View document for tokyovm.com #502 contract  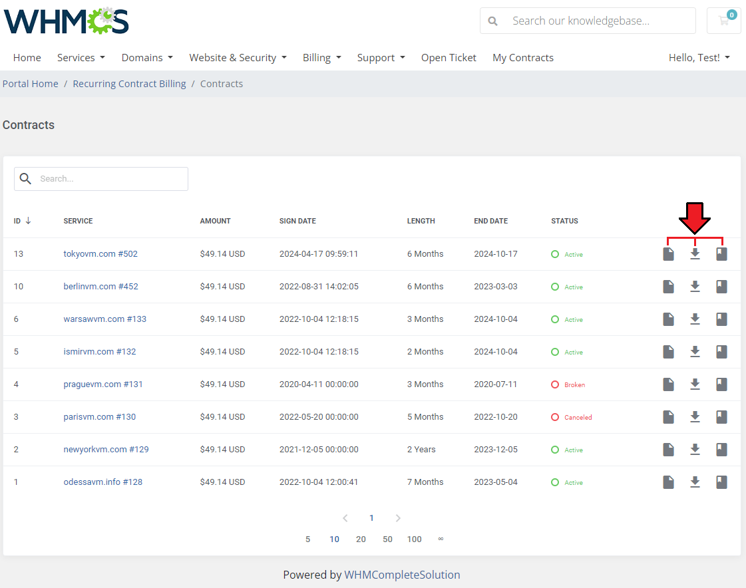click(x=668, y=254)
